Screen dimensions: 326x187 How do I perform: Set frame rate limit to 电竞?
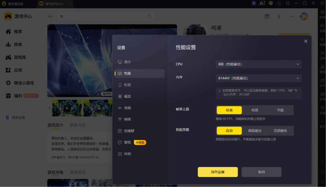255,110
